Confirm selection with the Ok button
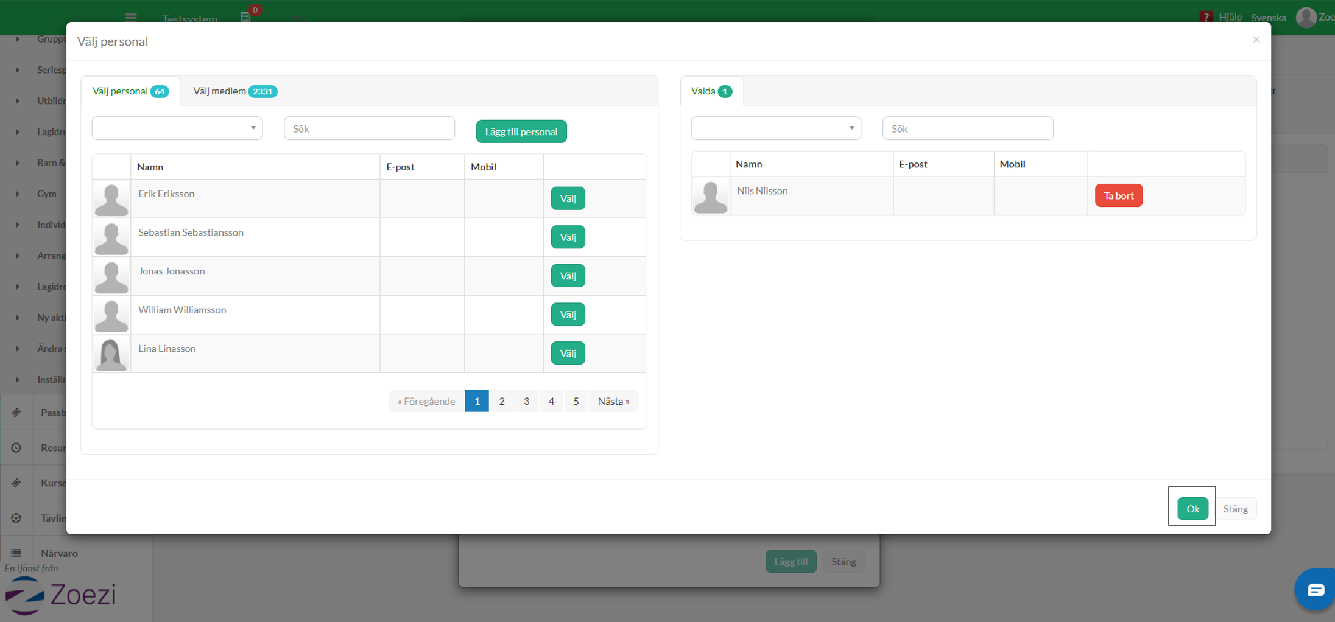The width and height of the screenshot is (1335, 622). (x=1192, y=508)
